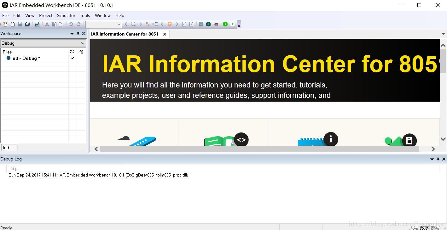Click the Navigate Forward page icon

191,24
